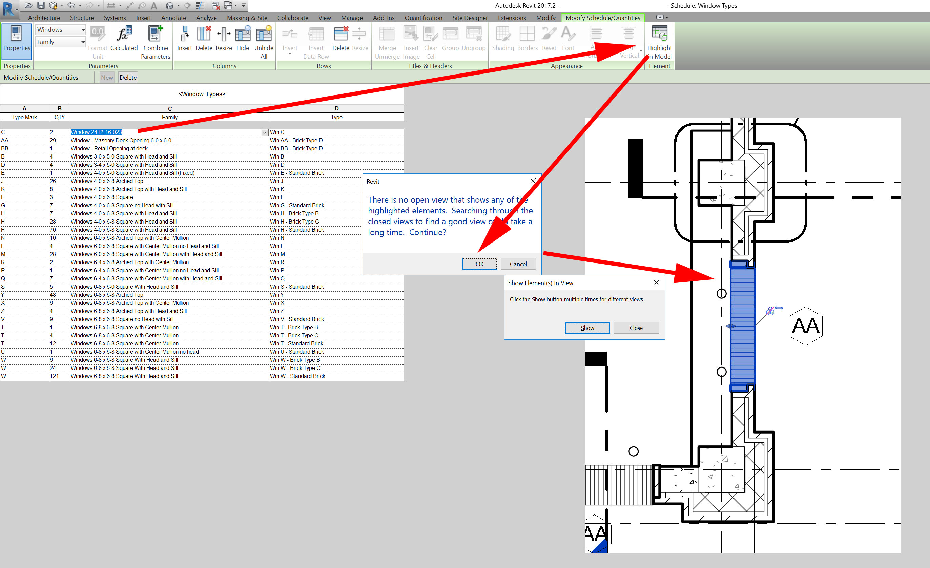Click OK in the Revit dialog
This screenshot has height=568, width=930.
point(479,264)
